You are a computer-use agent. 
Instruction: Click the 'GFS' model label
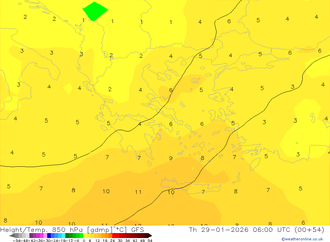click(138, 229)
